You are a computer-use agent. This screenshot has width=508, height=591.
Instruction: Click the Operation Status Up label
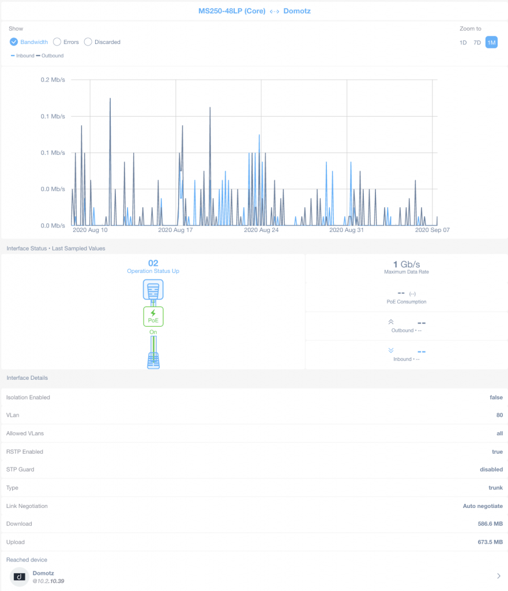[153, 271]
